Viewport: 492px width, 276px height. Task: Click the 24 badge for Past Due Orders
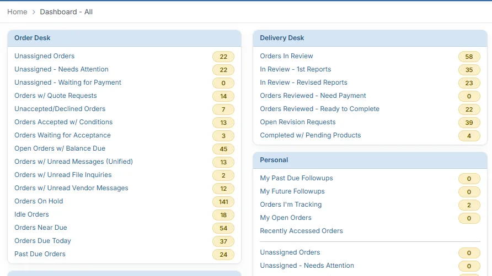223,255
